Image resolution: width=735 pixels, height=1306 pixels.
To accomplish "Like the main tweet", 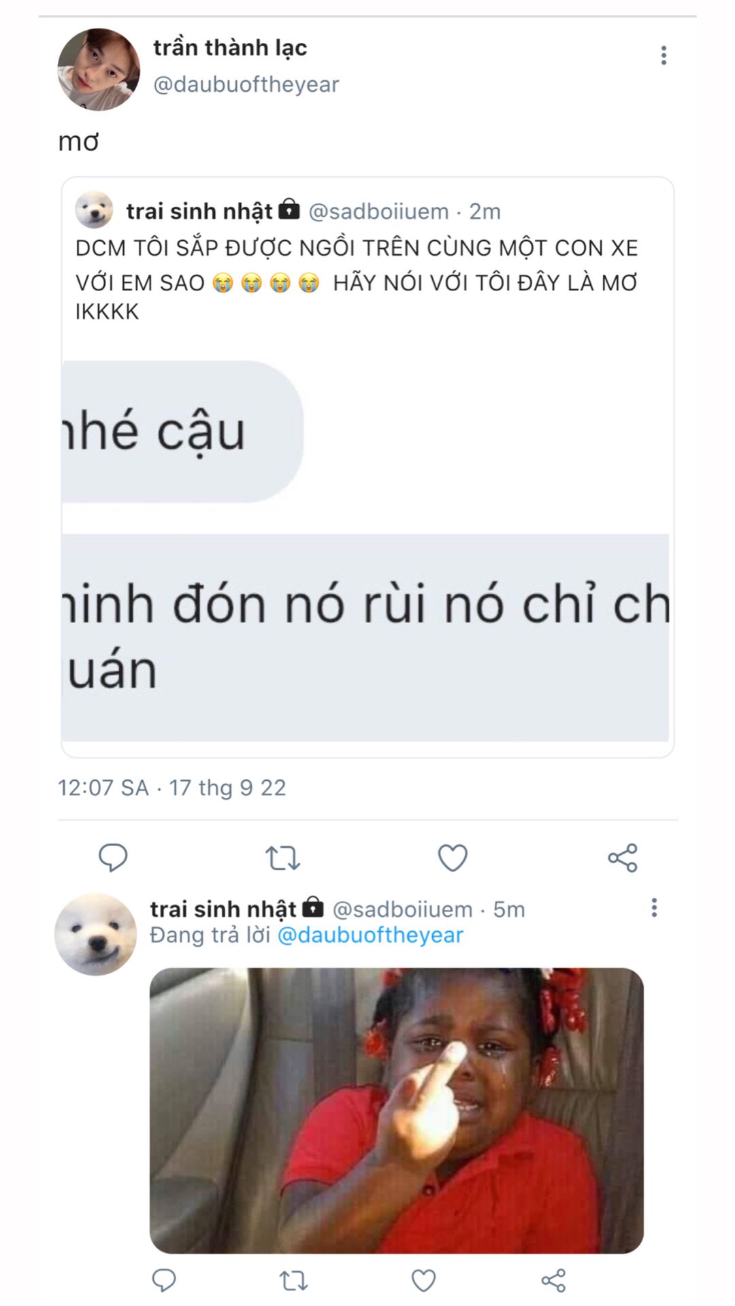I will [x=453, y=857].
